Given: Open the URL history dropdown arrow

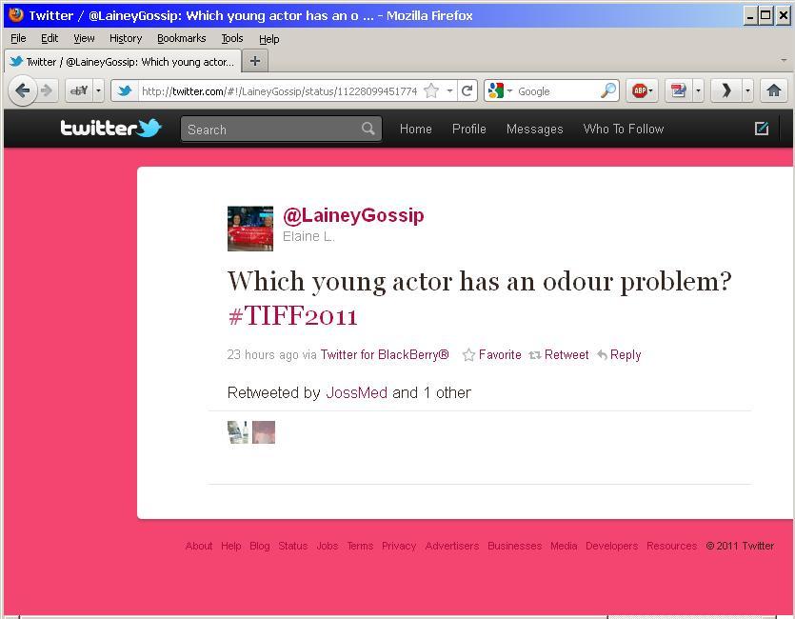Looking at the screenshot, I should click(x=449, y=90).
